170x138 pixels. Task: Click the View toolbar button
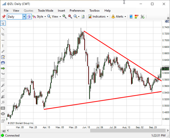point(54,17)
